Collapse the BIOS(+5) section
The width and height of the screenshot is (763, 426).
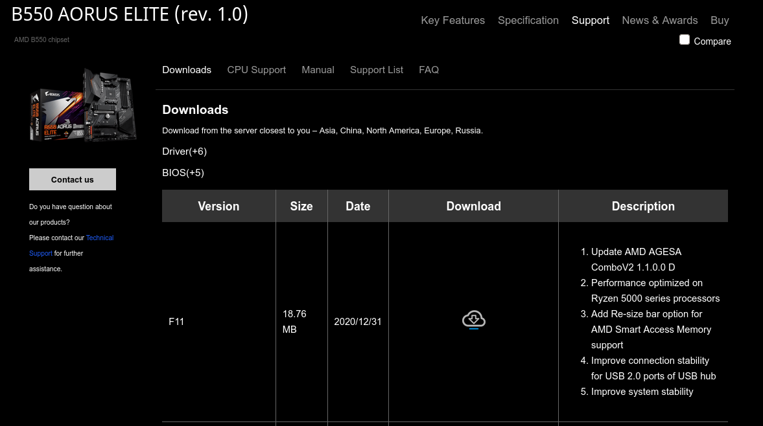pyautogui.click(x=183, y=173)
